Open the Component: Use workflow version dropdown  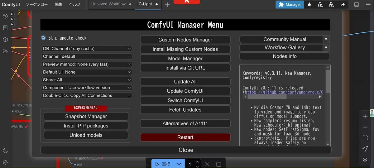tap(87, 88)
